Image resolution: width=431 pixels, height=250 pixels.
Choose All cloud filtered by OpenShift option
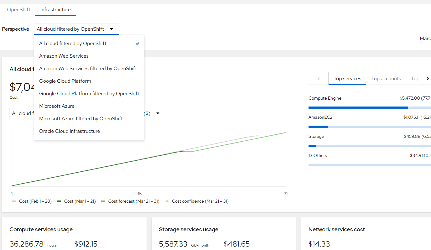click(x=89, y=44)
